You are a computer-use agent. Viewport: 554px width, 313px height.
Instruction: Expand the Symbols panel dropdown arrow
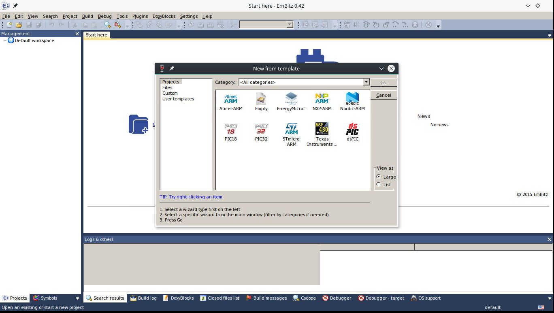point(77,298)
